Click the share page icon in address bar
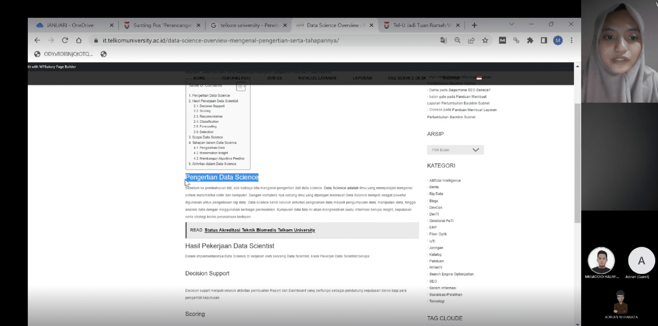Image resolution: width=658 pixels, height=326 pixels. pyautogui.click(x=471, y=40)
